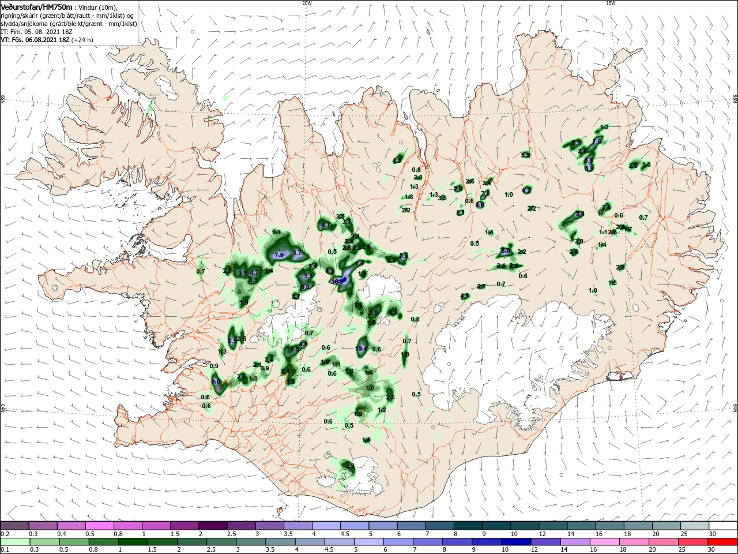Click the 1.6 precipitation value in the south
Screen dimensions: 738x554
point(367,440)
